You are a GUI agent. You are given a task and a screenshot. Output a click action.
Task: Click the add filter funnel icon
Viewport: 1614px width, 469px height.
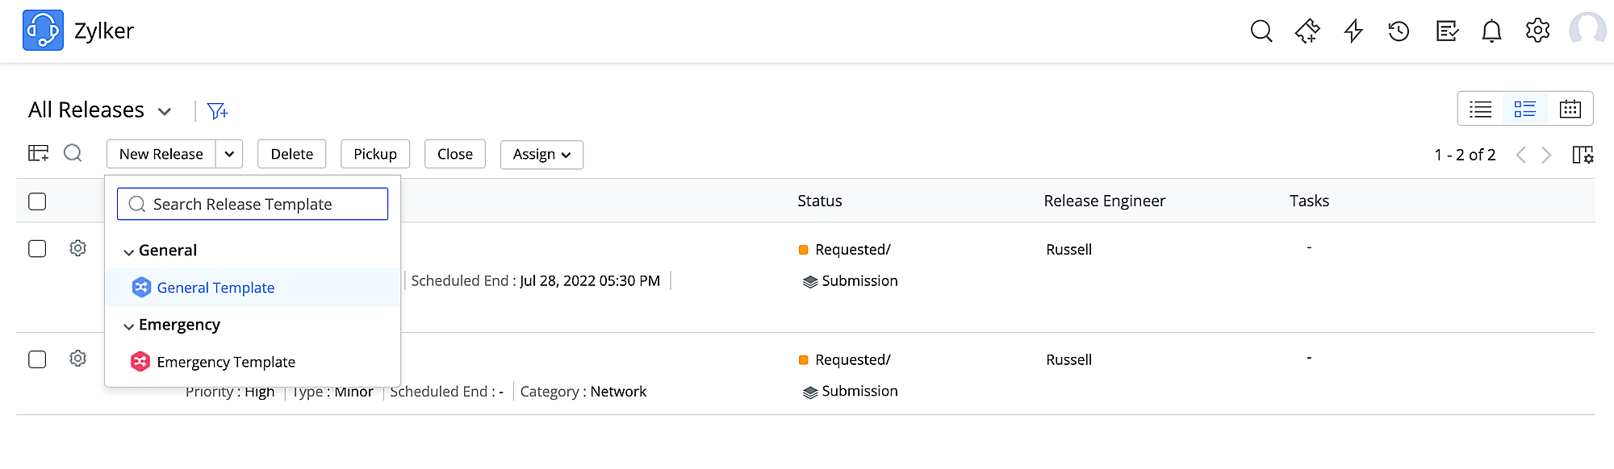(217, 111)
